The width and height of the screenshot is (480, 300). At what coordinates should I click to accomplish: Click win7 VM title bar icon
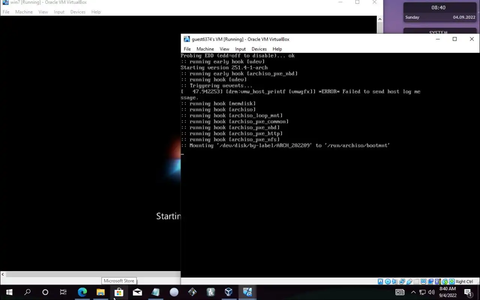6,2
